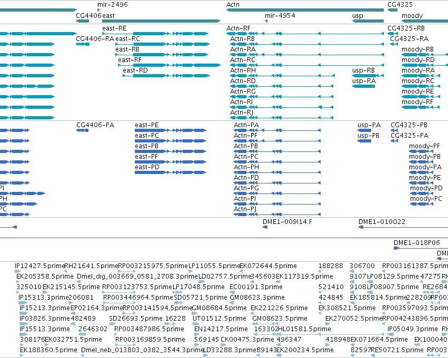Select the east gene span bar in the gene track

tap(162, 21)
